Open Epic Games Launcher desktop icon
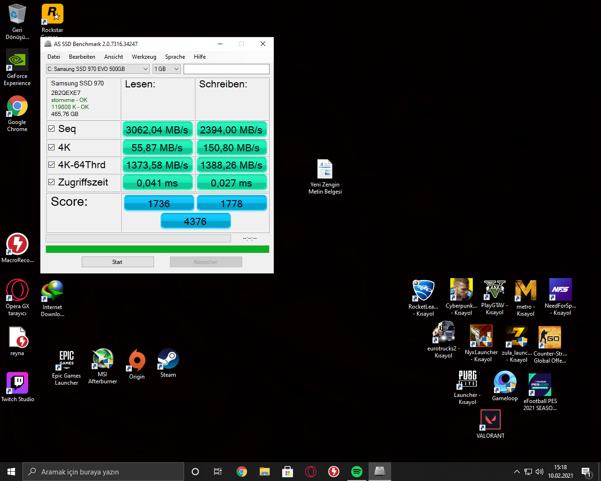Image resolution: width=601 pixels, height=481 pixels. (66, 367)
